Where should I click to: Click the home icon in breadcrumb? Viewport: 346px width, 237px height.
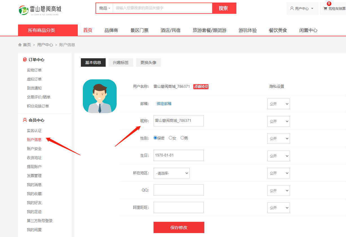(20, 45)
